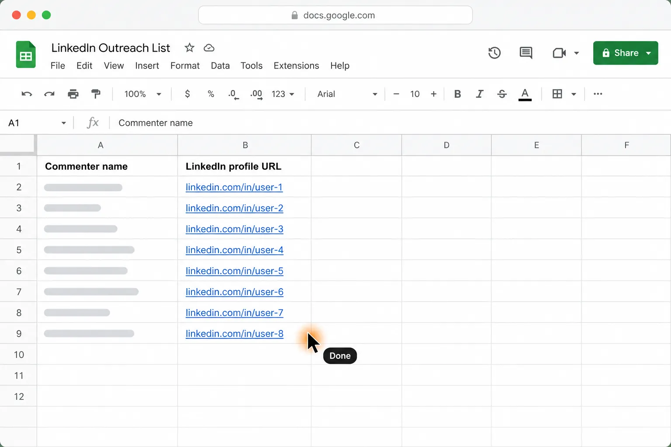This screenshot has width=671, height=447.
Task: Open linkedin.com/in/user-4 link
Action: tap(235, 250)
